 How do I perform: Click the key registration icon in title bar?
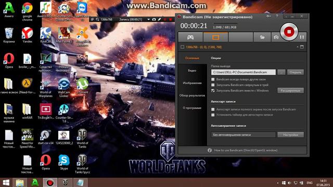point(268,16)
